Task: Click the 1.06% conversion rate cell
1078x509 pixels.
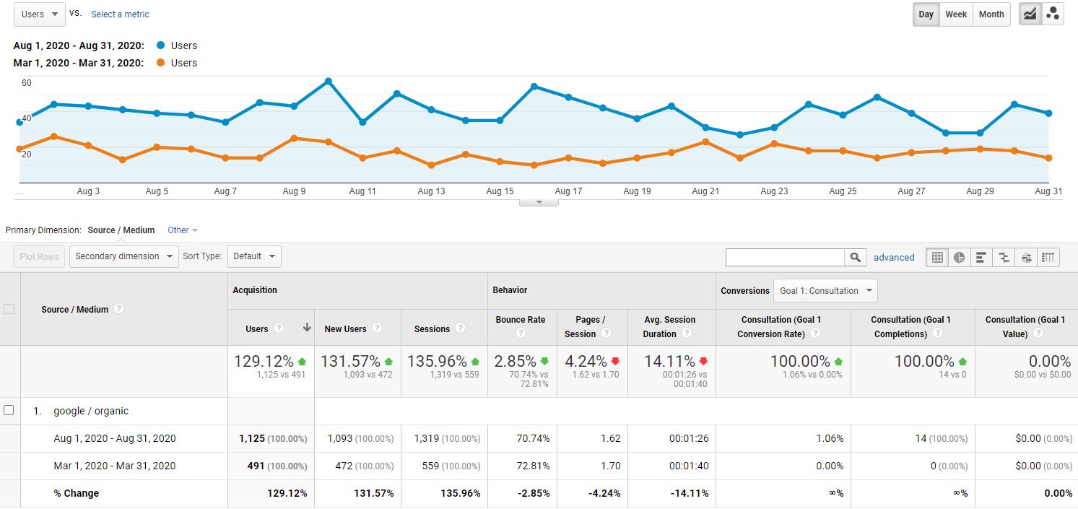Action: (x=830, y=438)
